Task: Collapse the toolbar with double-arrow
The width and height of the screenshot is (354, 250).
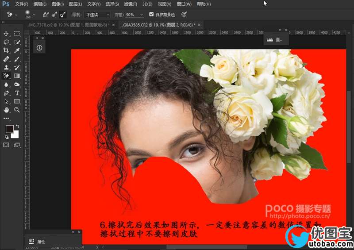Action: pos(3,22)
